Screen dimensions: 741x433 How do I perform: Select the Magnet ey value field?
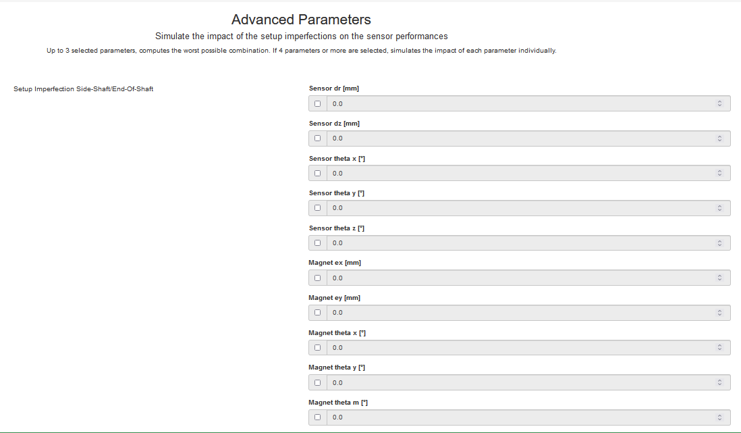click(528, 312)
